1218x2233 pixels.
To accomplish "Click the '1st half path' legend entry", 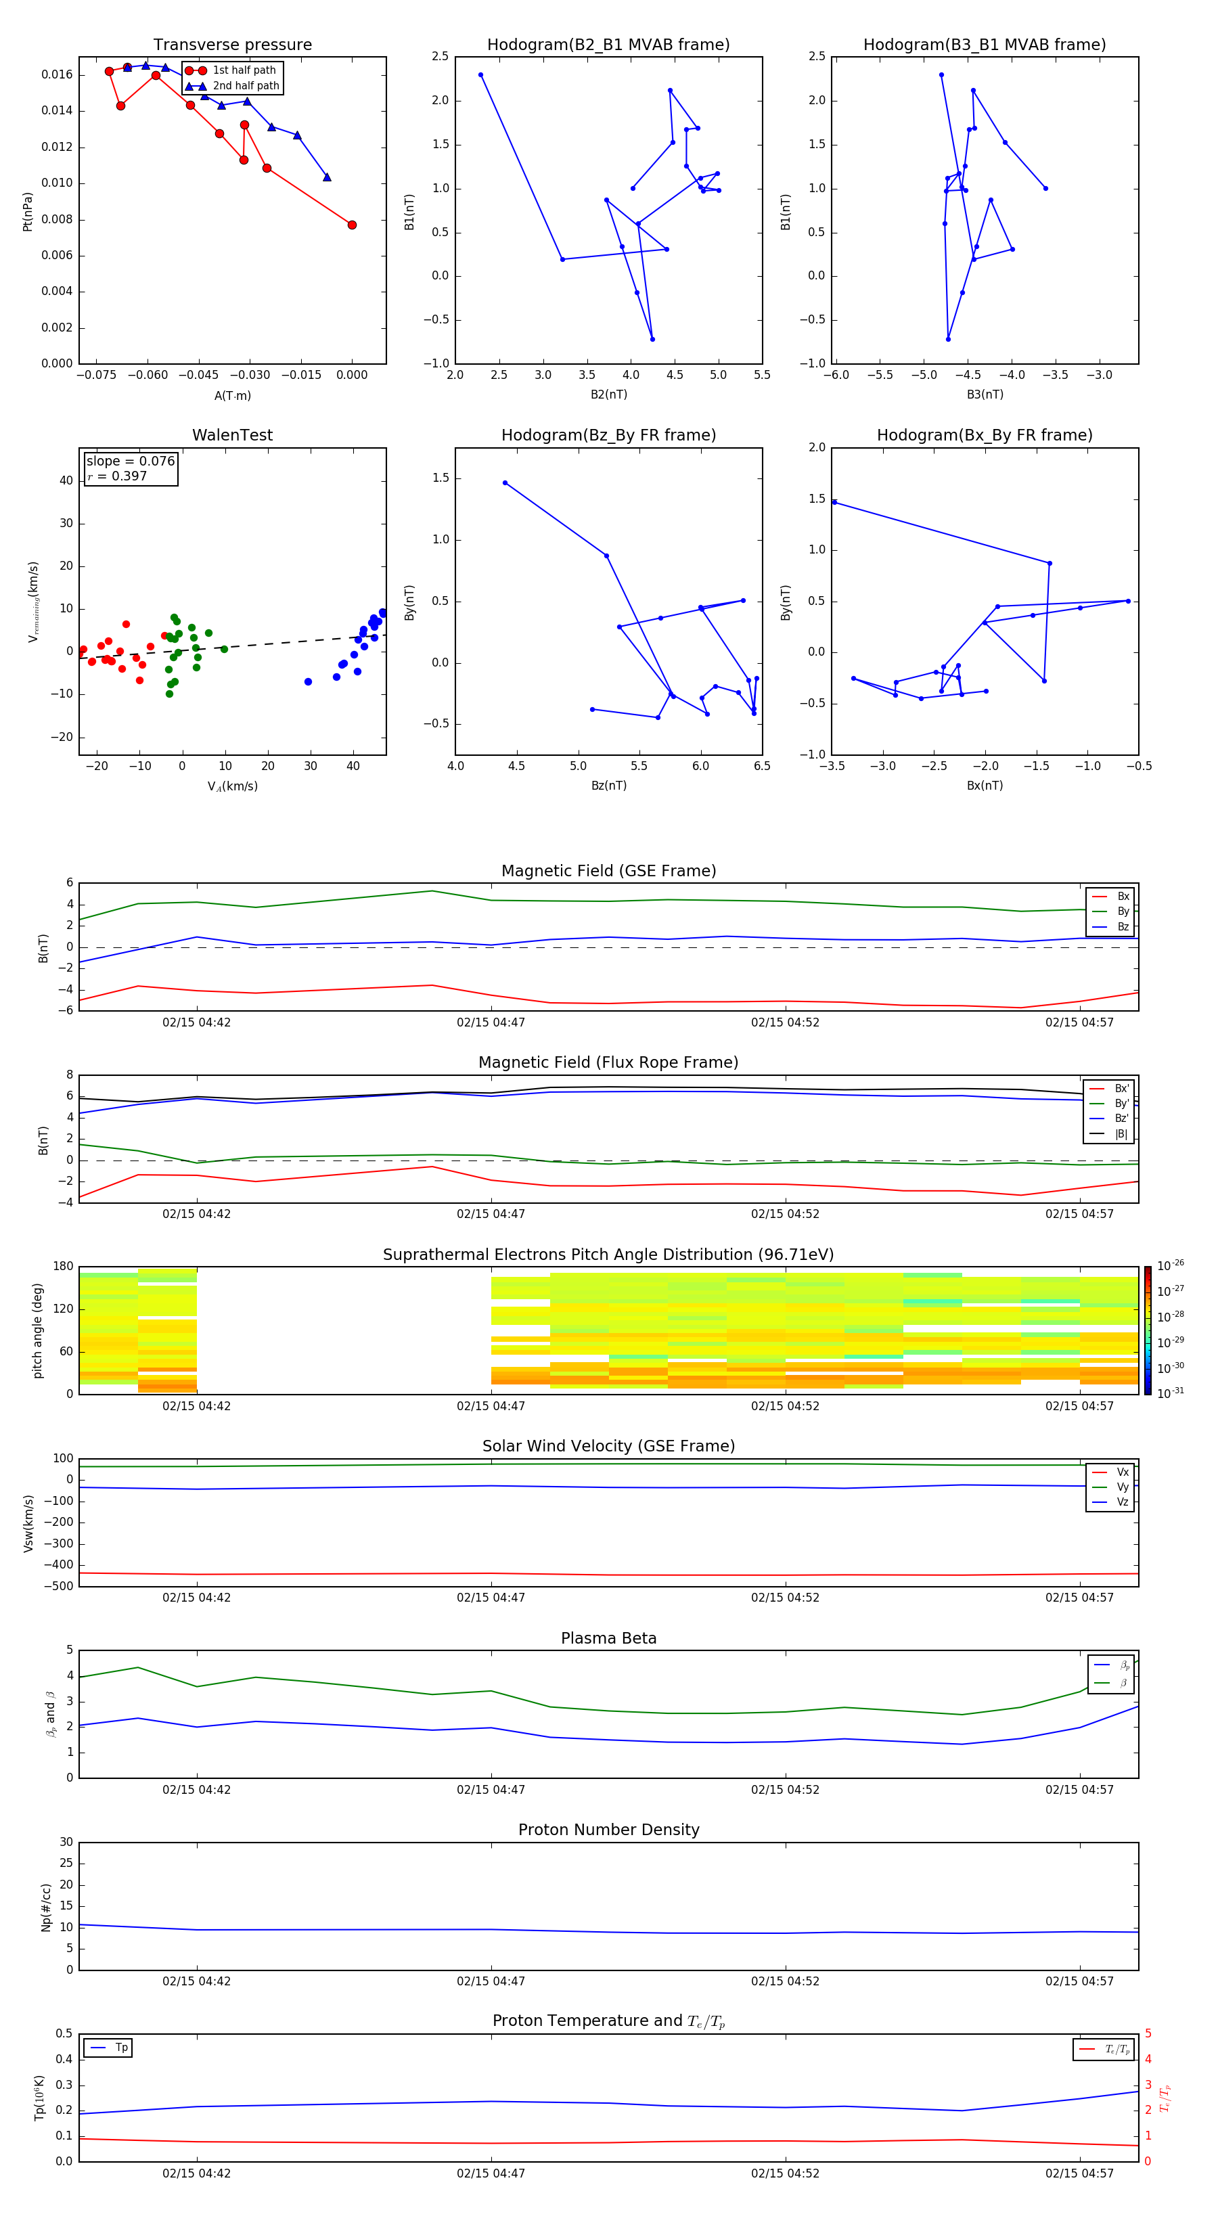I will (x=231, y=70).
